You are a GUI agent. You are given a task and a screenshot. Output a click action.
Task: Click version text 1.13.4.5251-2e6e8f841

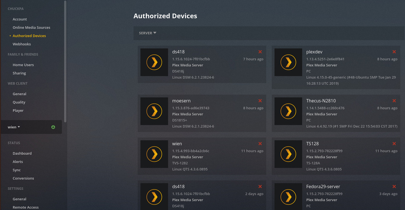pos(325,59)
